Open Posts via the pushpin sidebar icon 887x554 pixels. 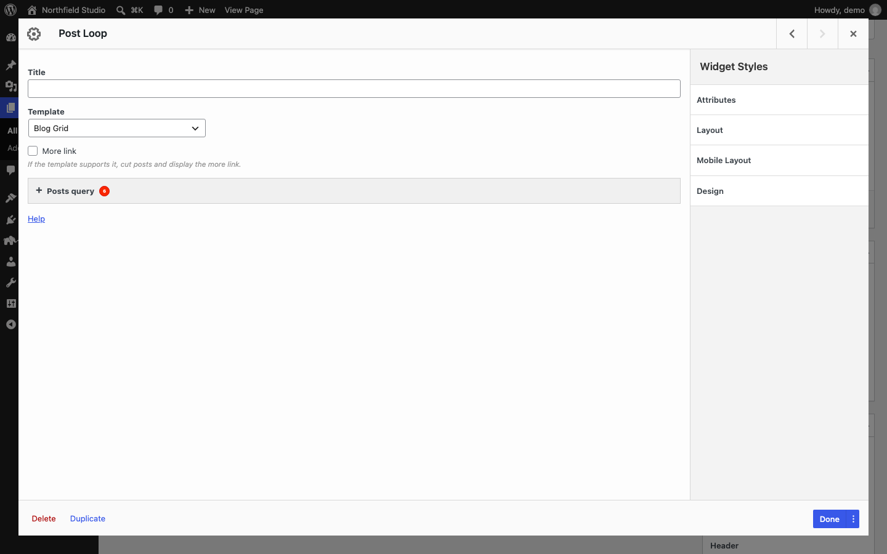(10, 65)
